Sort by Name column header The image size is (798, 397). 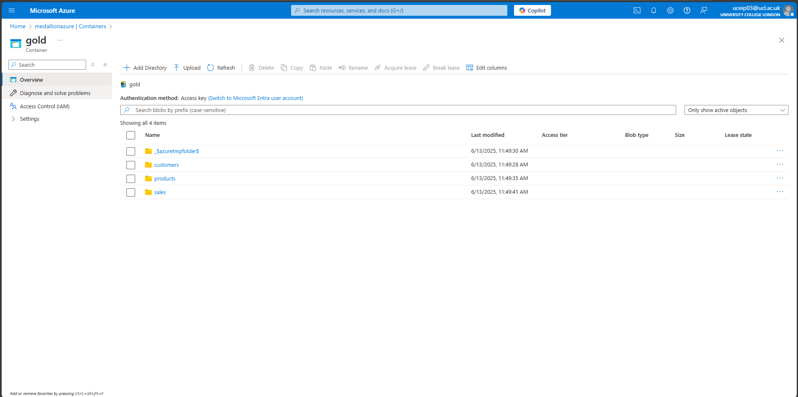tap(152, 135)
